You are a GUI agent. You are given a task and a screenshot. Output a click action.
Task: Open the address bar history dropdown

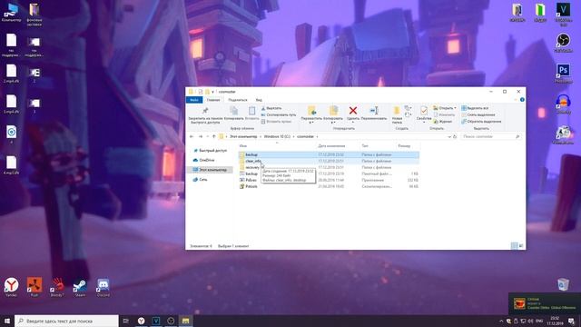click(449, 137)
